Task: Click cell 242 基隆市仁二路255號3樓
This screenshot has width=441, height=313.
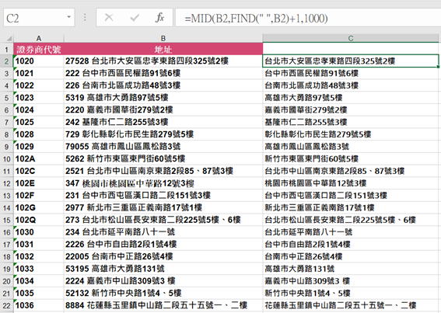Action: click(x=163, y=122)
